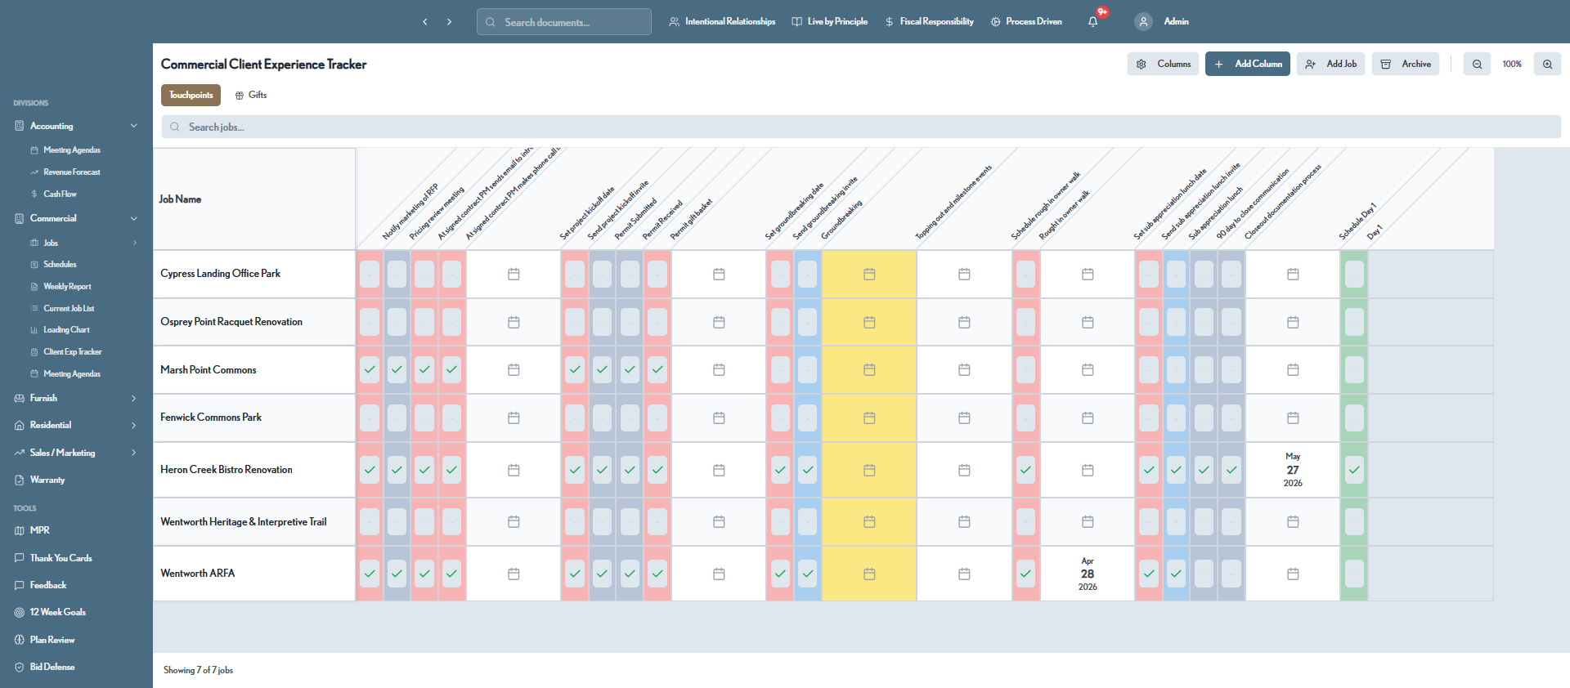Check Permit Submitted for Wentworth Heritage Trail

[630, 522]
